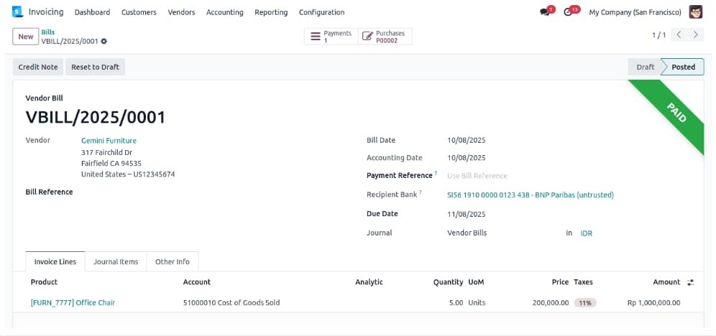The width and height of the screenshot is (716, 336).
Task: Open the Gemini Furniture vendor link
Action: click(x=109, y=141)
